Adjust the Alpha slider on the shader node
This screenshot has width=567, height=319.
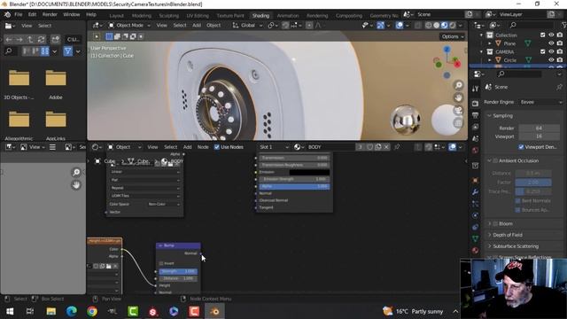[x=294, y=186]
